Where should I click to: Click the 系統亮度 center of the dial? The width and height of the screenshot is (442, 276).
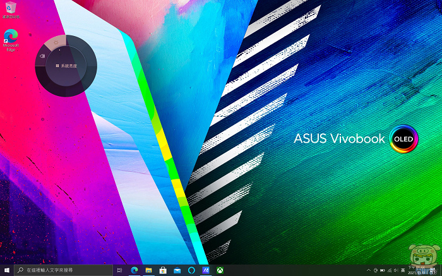point(66,65)
